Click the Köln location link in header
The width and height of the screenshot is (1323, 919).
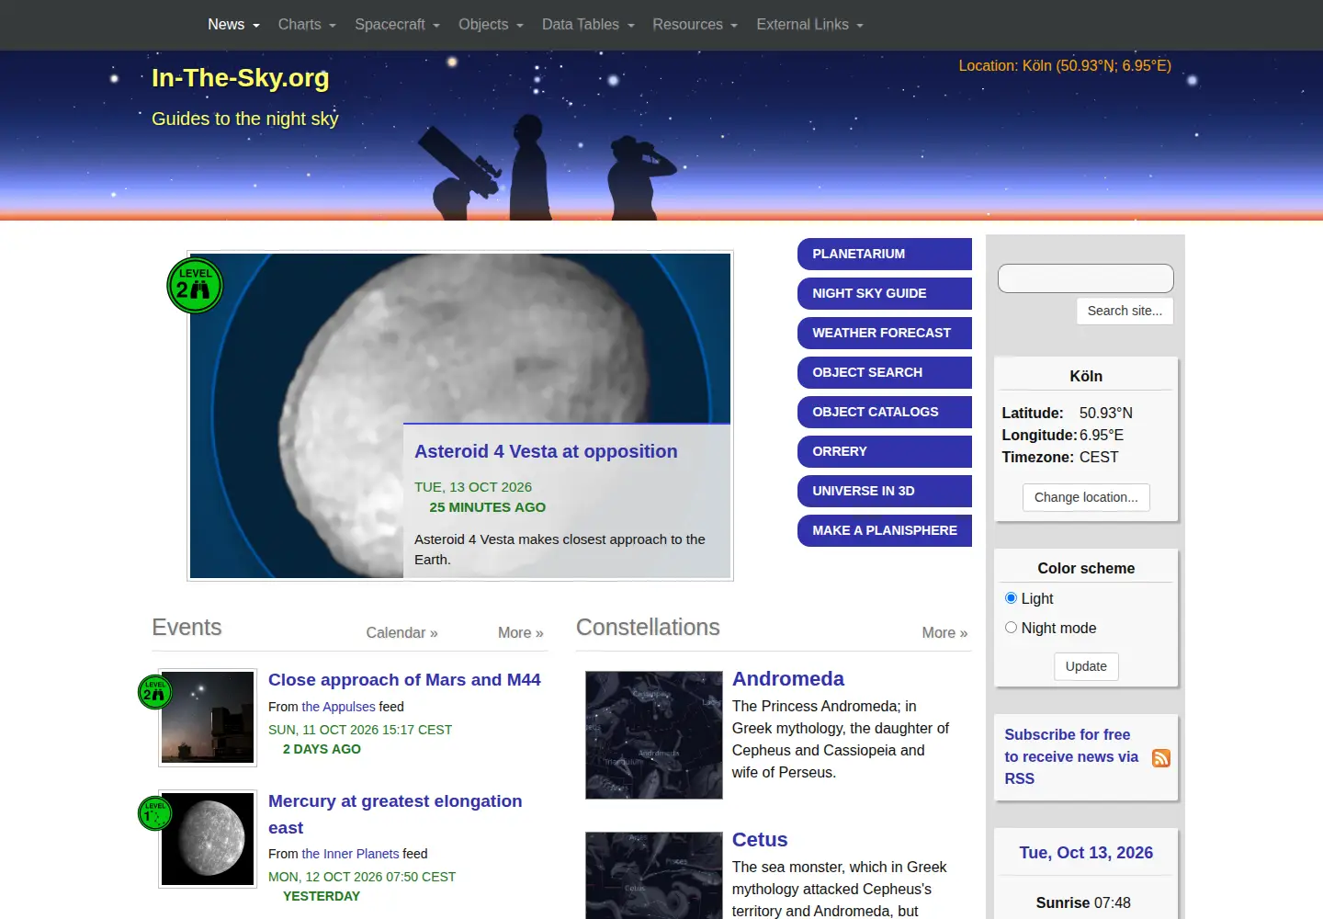(1065, 65)
